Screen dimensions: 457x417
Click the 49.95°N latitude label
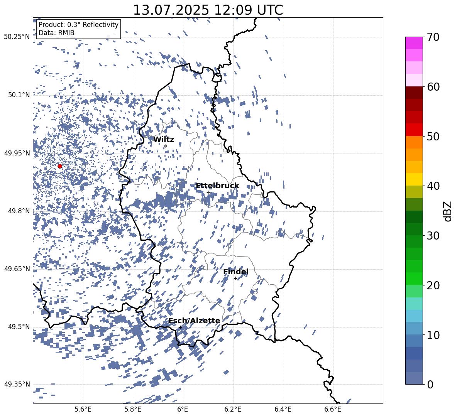click(x=17, y=153)
